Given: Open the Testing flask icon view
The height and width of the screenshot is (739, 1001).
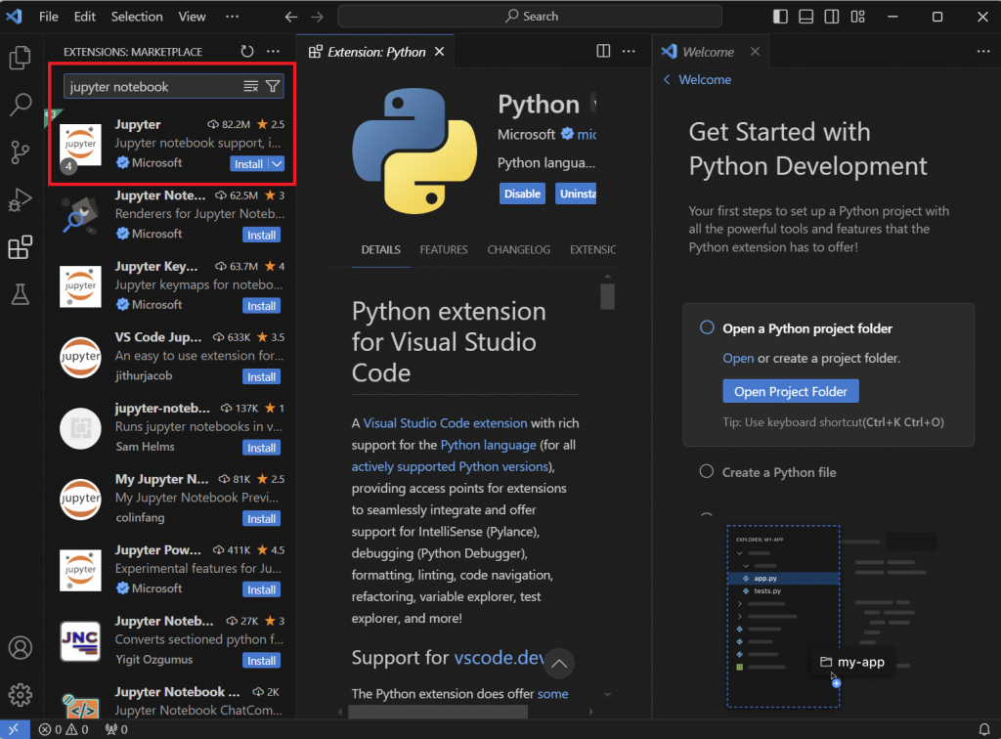Looking at the screenshot, I should (x=20, y=293).
